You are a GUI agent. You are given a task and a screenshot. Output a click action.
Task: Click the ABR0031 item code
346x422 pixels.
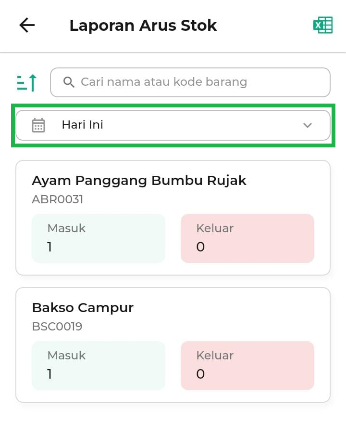click(57, 199)
